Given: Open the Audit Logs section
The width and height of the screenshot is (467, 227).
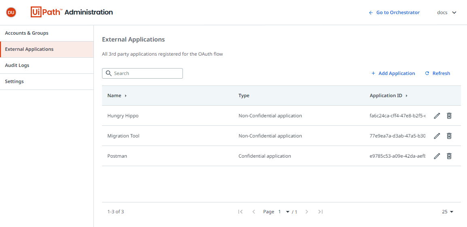Looking at the screenshot, I should (47, 65).
